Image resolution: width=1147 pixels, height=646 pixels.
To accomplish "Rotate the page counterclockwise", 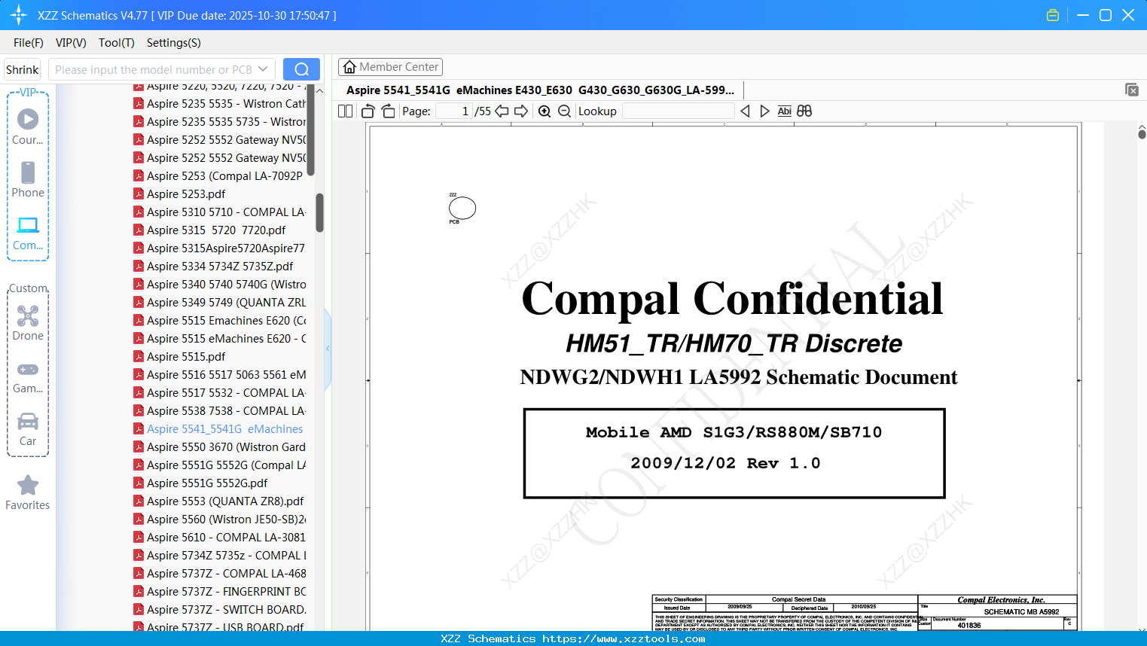I will (x=368, y=111).
